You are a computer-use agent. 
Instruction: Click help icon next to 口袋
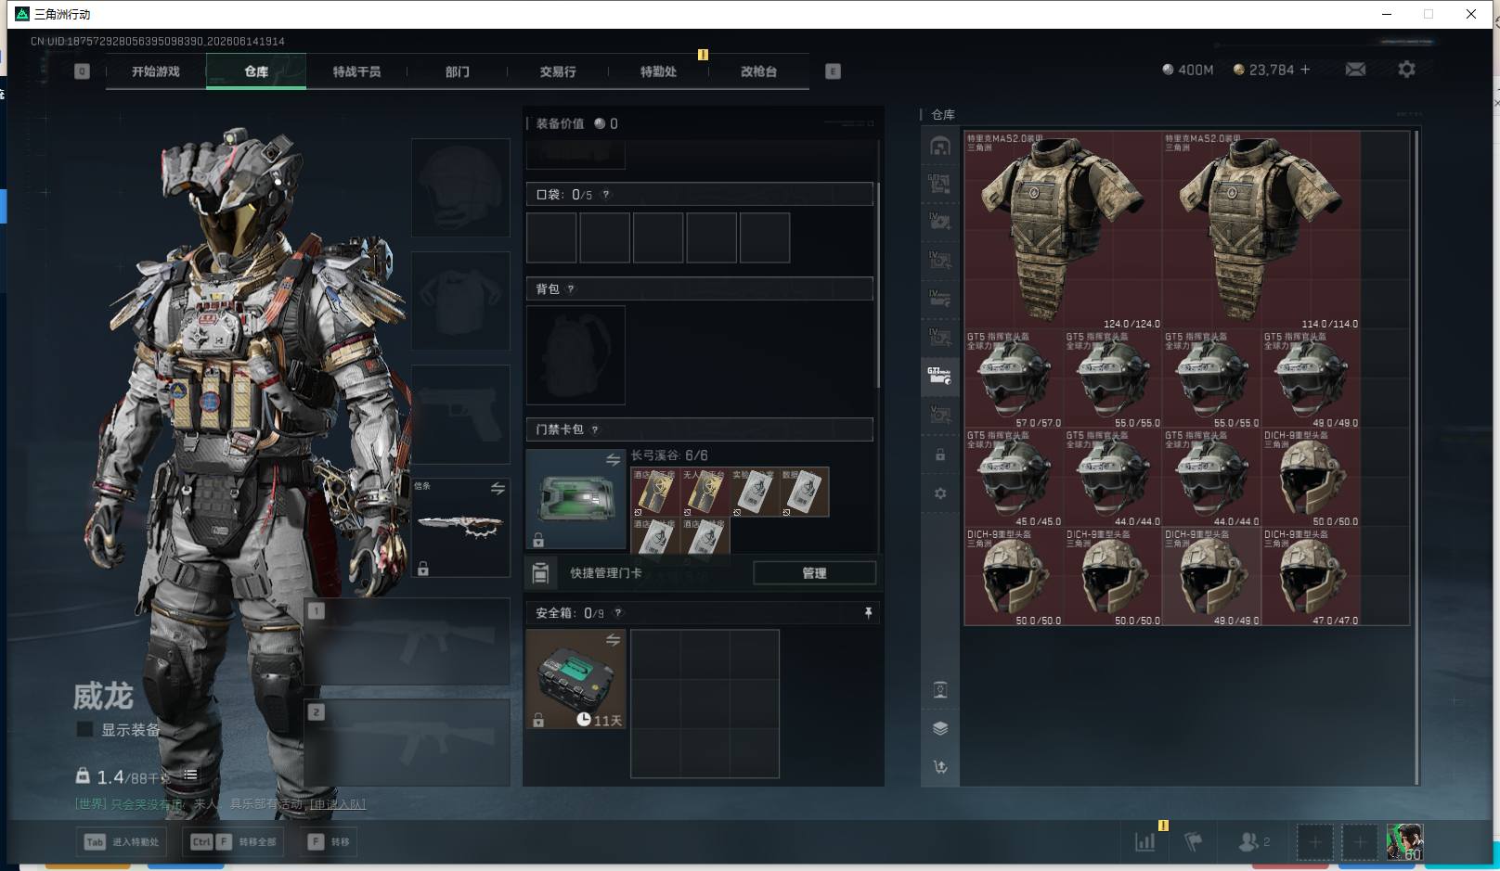(x=606, y=195)
